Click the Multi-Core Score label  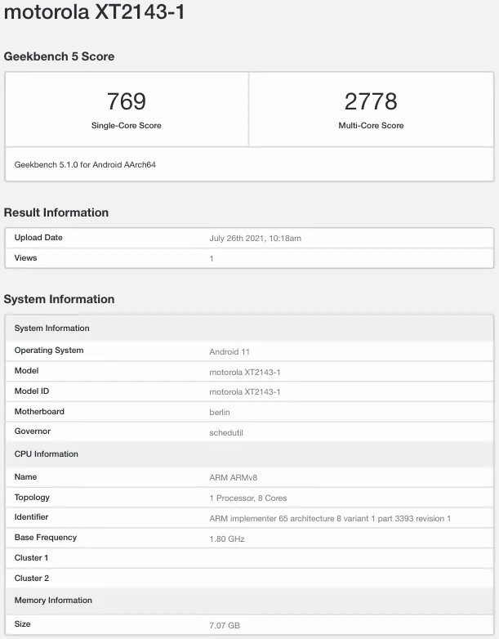pyautogui.click(x=371, y=126)
